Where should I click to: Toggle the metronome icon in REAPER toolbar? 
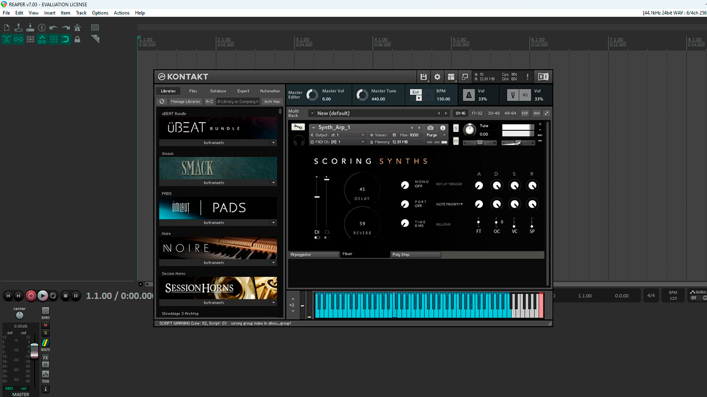(x=77, y=27)
